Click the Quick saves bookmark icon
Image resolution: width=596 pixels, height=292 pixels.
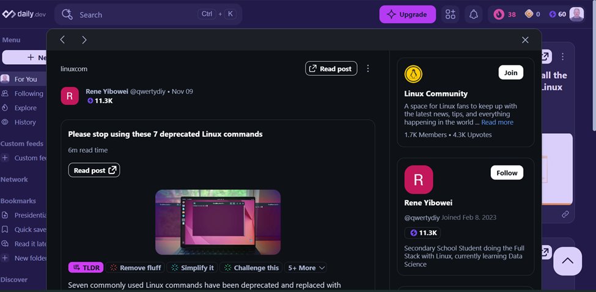click(x=5, y=229)
